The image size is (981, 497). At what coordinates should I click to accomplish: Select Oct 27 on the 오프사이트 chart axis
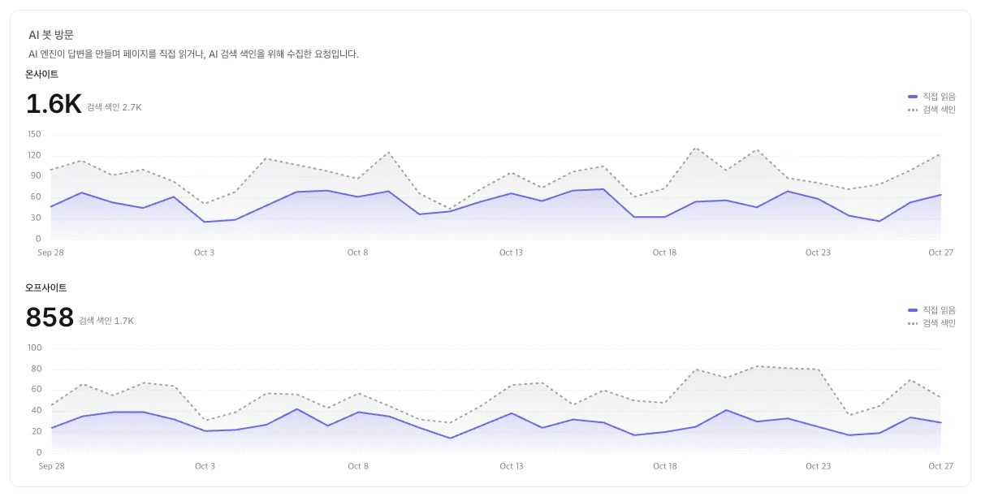click(x=940, y=466)
